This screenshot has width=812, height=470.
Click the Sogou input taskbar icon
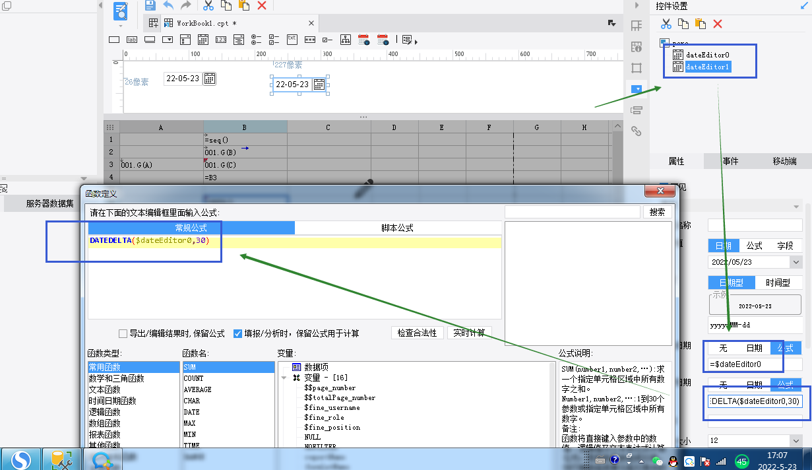(x=22, y=459)
